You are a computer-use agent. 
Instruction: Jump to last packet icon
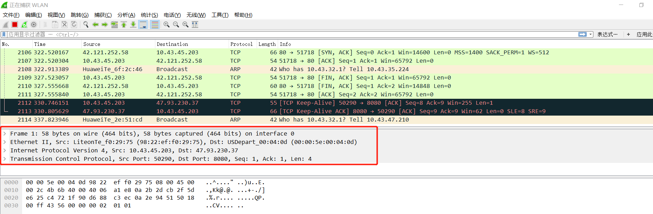[x=133, y=25]
